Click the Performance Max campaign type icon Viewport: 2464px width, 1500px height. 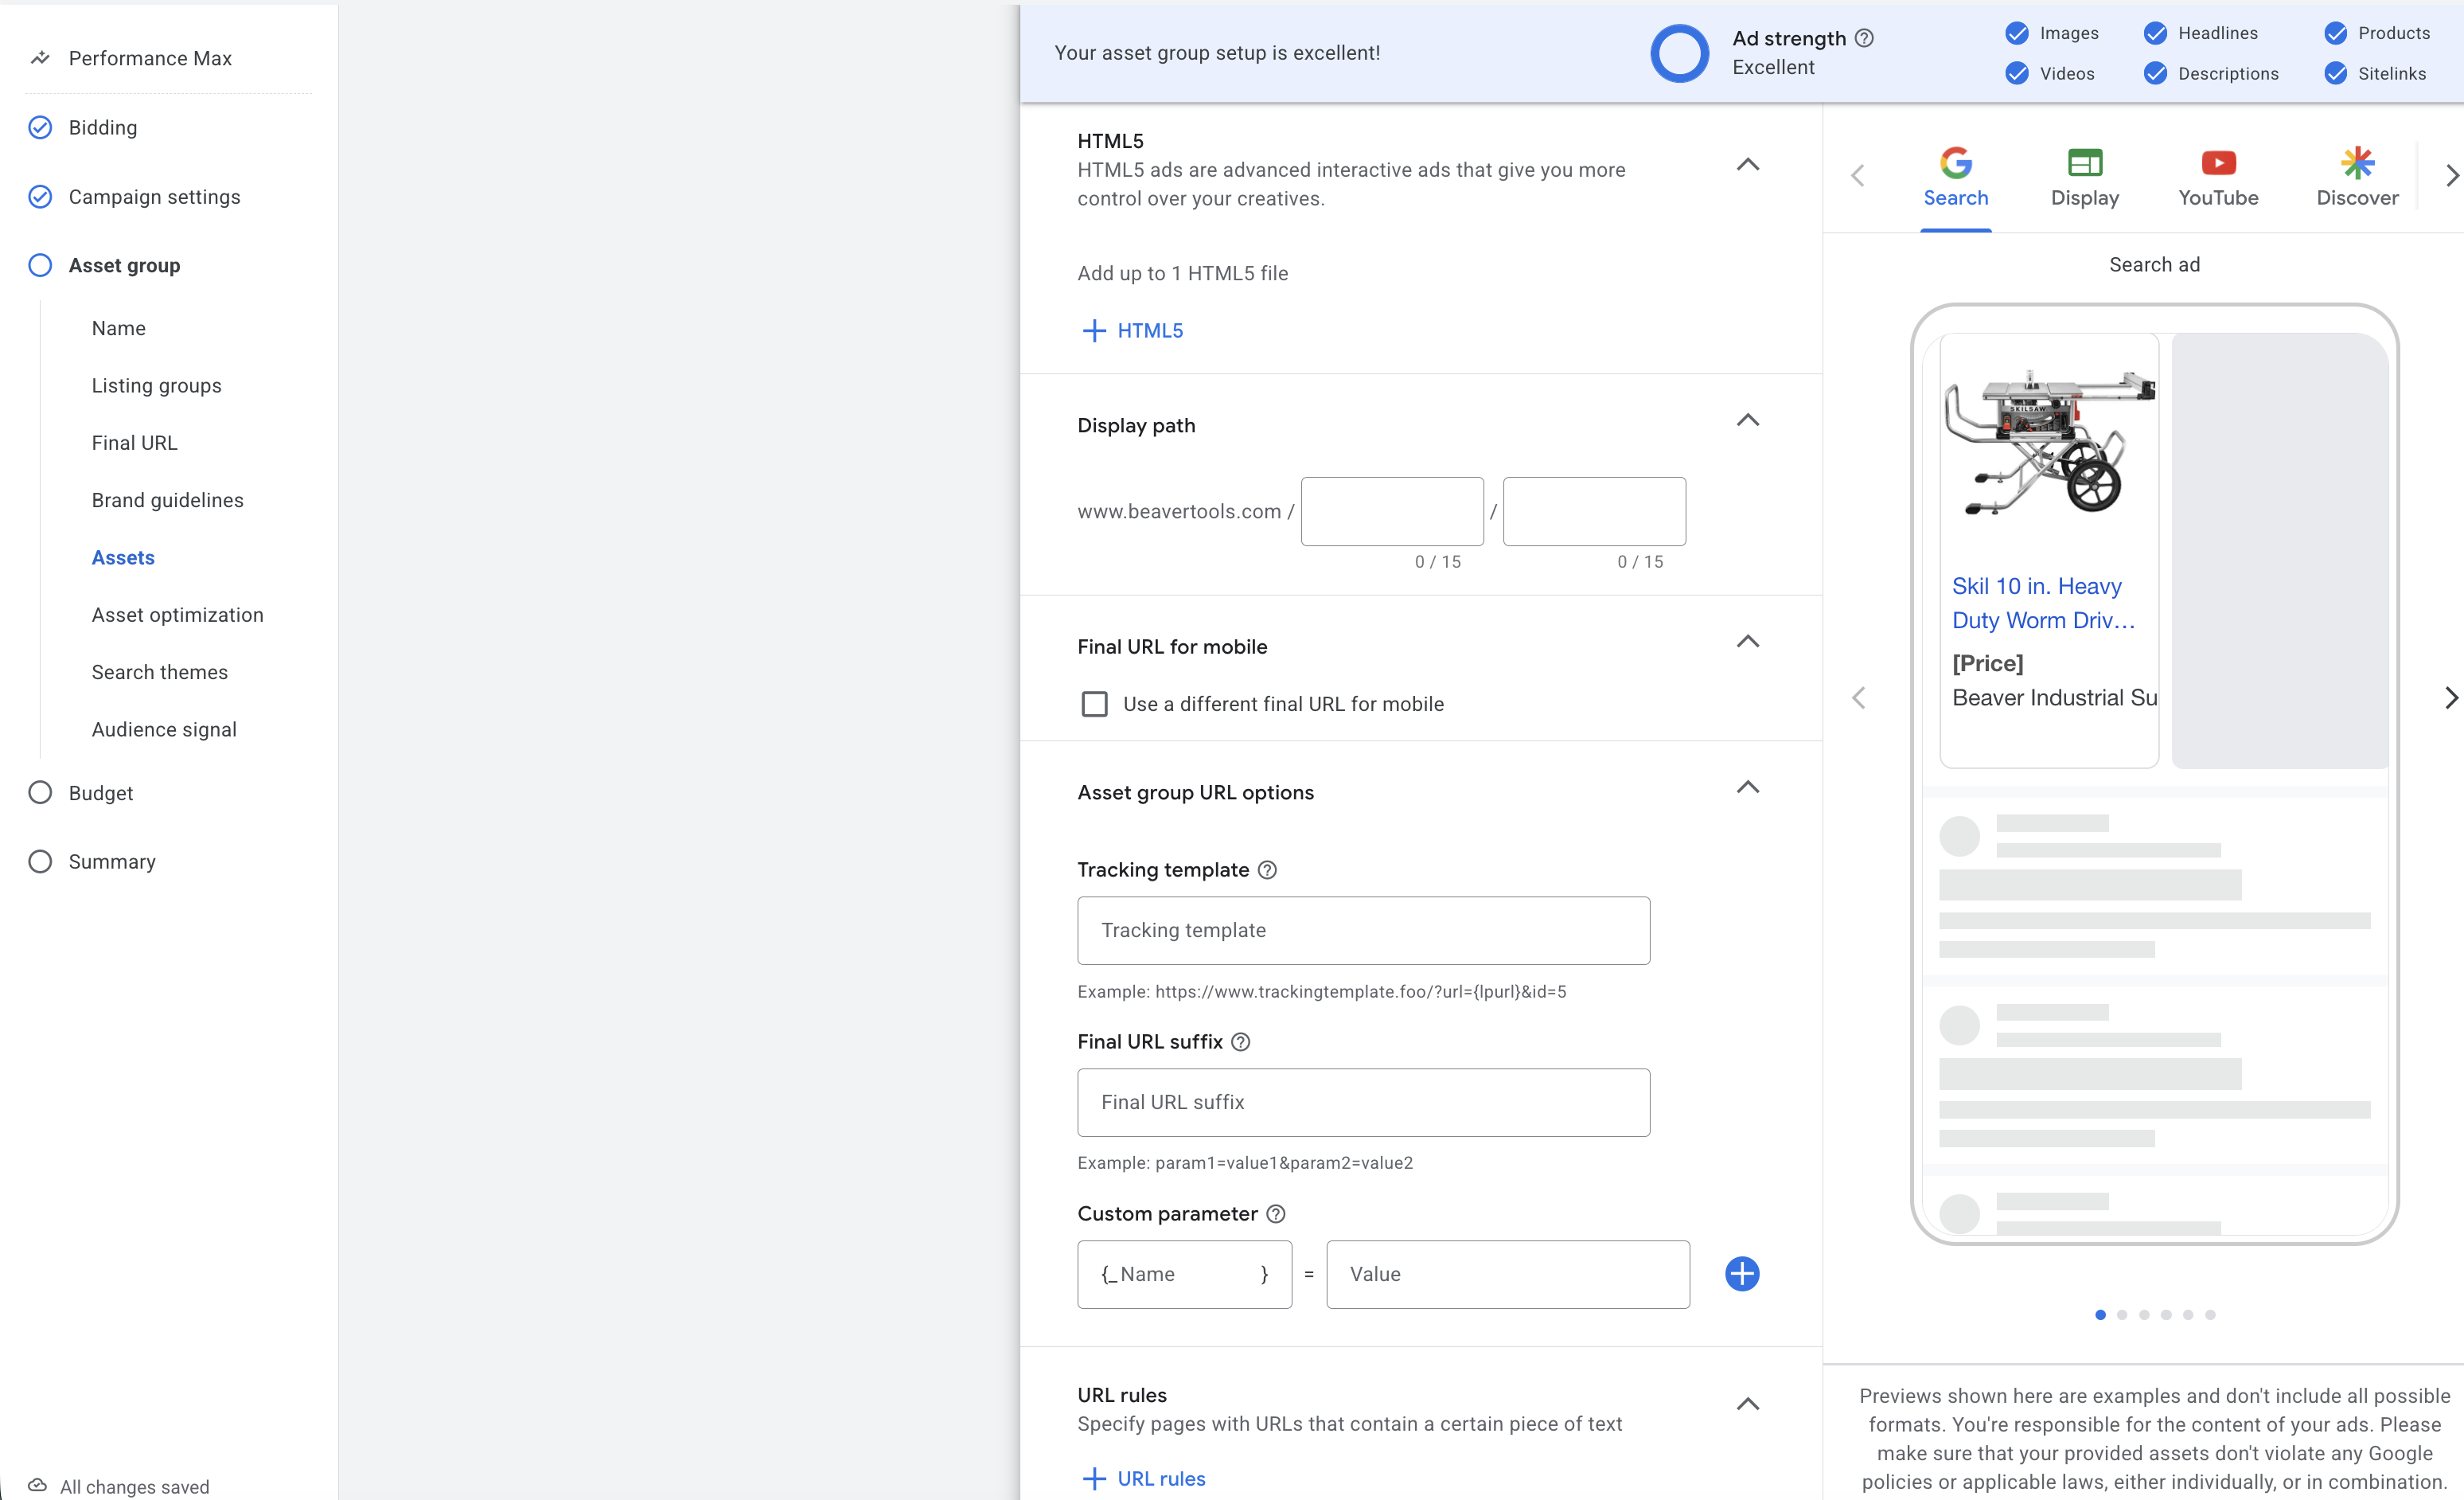40,58
